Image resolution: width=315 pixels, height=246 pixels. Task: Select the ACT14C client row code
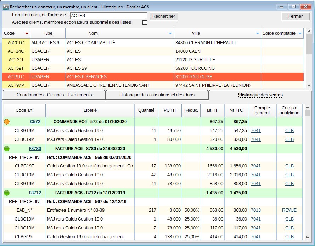[x=16, y=51]
